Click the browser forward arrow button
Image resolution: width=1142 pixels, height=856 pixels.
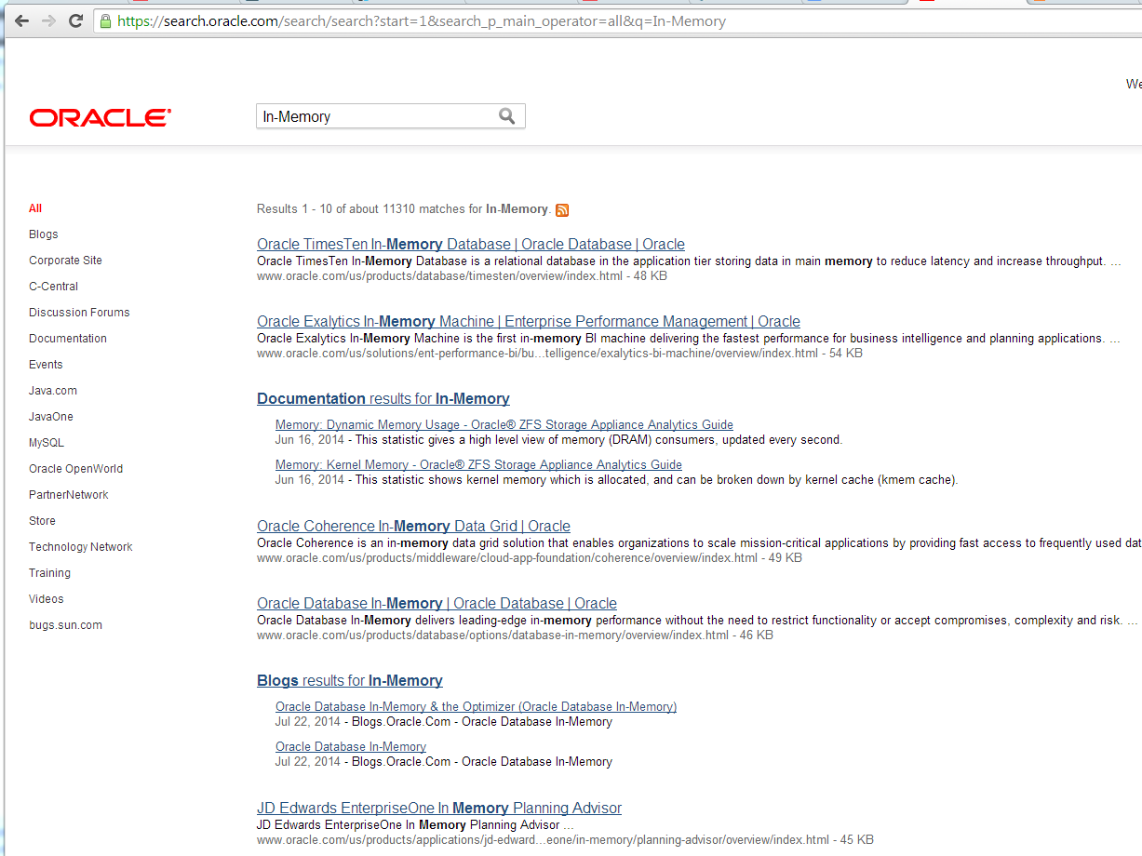tap(48, 20)
